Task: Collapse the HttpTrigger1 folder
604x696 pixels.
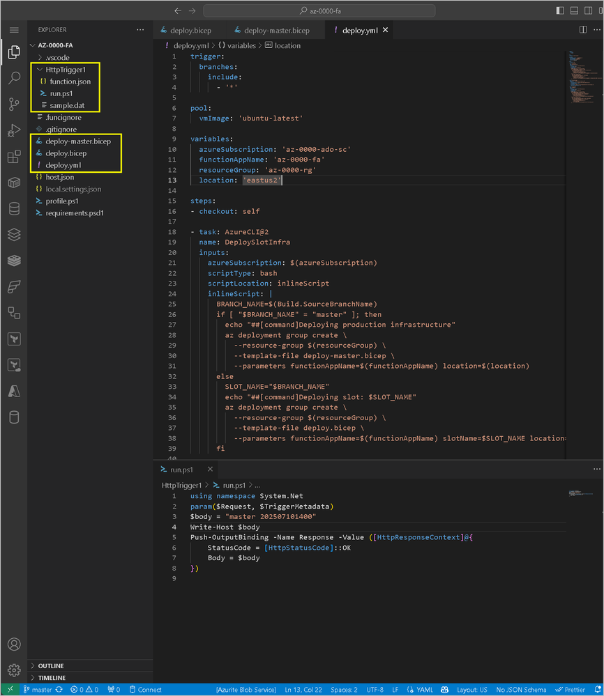Action: [66, 70]
